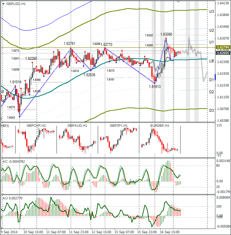Select the U2 band label
This screenshot has height=235, width=231.
tap(211, 30)
